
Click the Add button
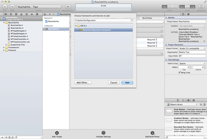pyautogui.click(x=127, y=83)
